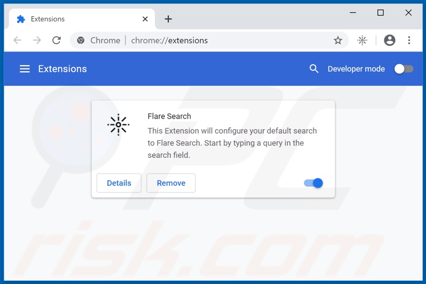Reload the current page
426x284 pixels.
coord(57,40)
